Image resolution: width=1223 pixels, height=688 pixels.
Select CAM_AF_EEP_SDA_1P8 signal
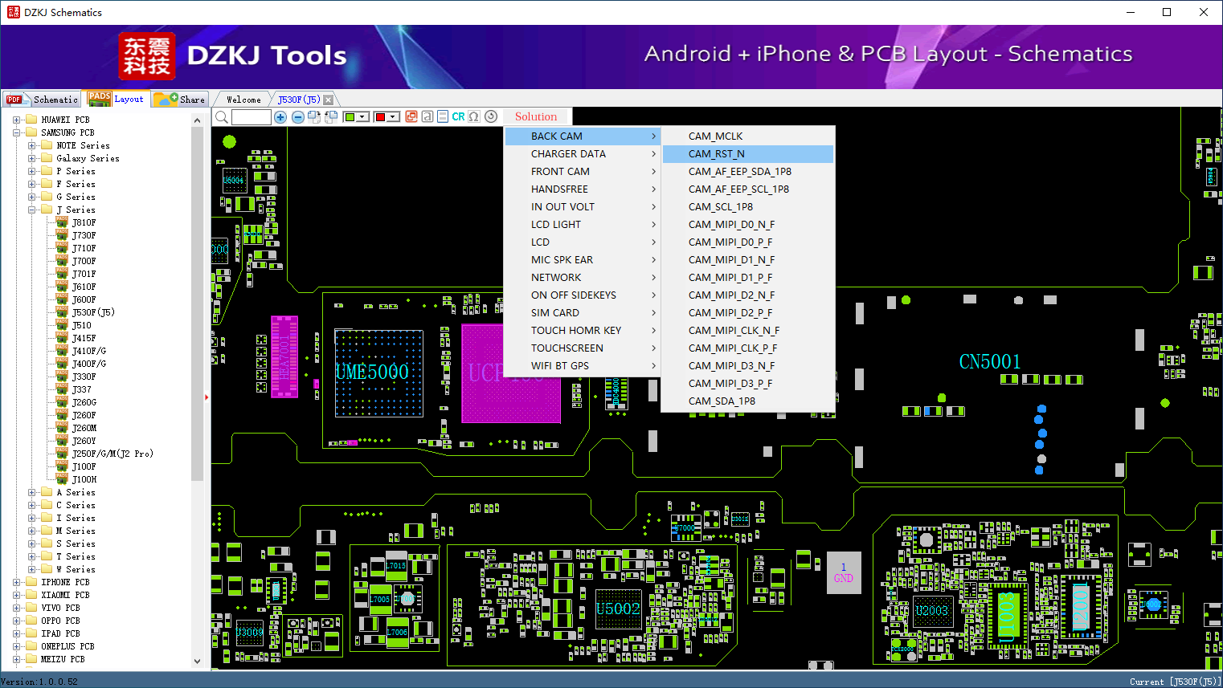(748, 172)
